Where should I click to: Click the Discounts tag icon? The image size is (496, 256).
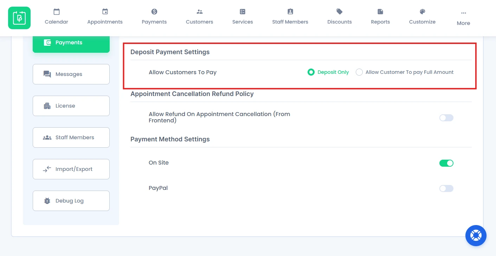click(340, 12)
